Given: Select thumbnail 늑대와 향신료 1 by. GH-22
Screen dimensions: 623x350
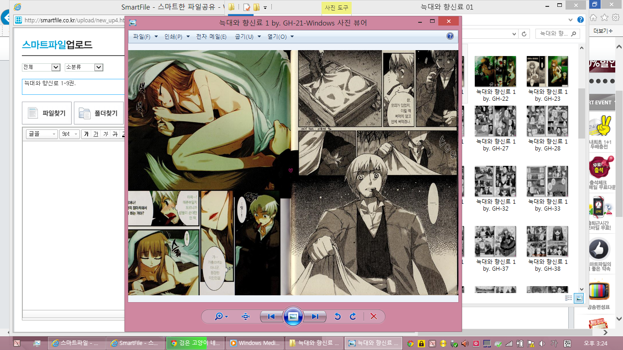Looking at the screenshot, I should pos(495,78).
